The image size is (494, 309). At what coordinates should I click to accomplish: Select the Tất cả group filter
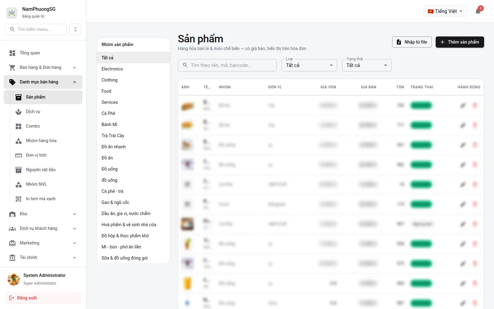pos(133,58)
